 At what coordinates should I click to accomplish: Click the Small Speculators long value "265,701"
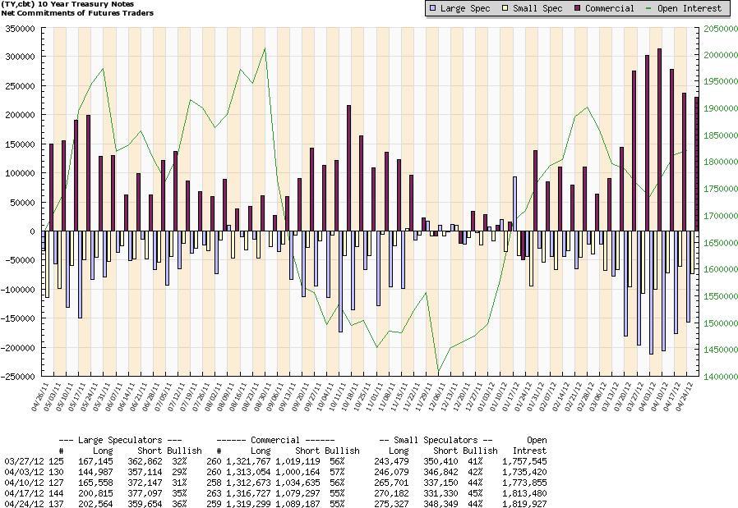point(391,483)
